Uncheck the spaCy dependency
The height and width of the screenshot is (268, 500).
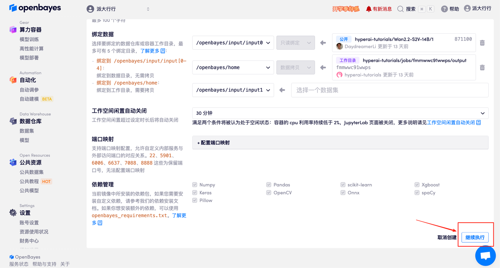[416, 192]
